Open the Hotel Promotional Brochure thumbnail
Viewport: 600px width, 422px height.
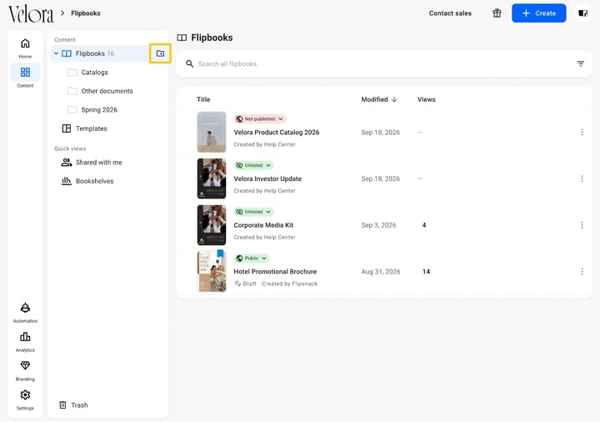click(212, 272)
